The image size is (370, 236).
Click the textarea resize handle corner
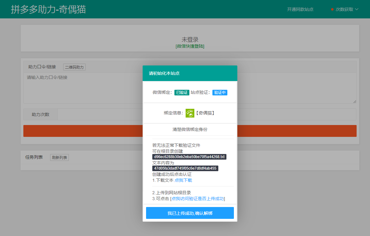click(x=355, y=102)
